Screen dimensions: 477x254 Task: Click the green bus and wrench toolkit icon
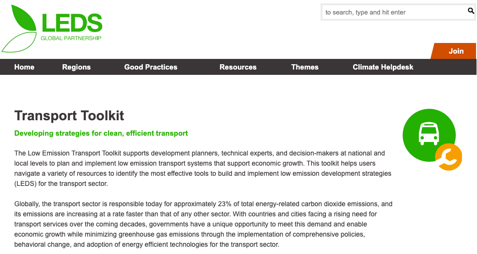[x=432, y=140]
